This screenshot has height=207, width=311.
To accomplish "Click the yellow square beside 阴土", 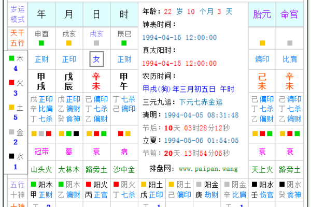I will (x=171, y=184).
